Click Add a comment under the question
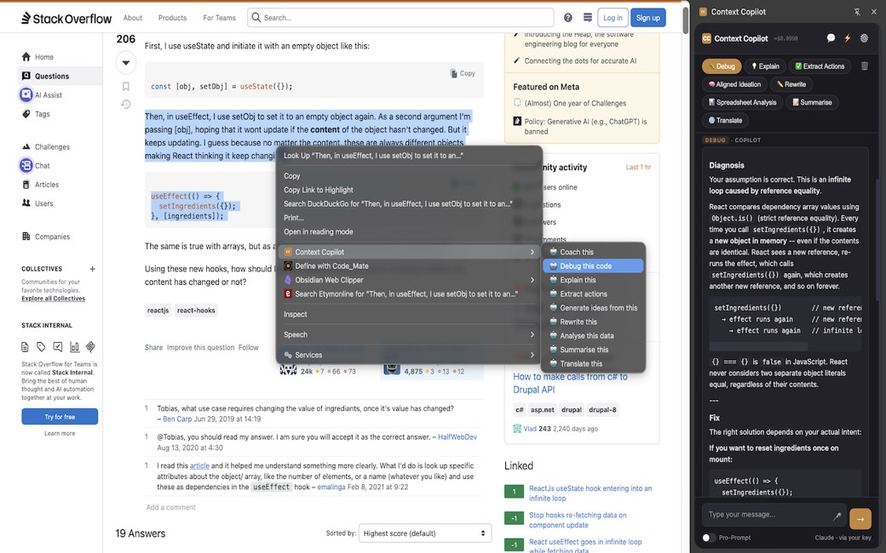886x553 pixels. click(170, 507)
